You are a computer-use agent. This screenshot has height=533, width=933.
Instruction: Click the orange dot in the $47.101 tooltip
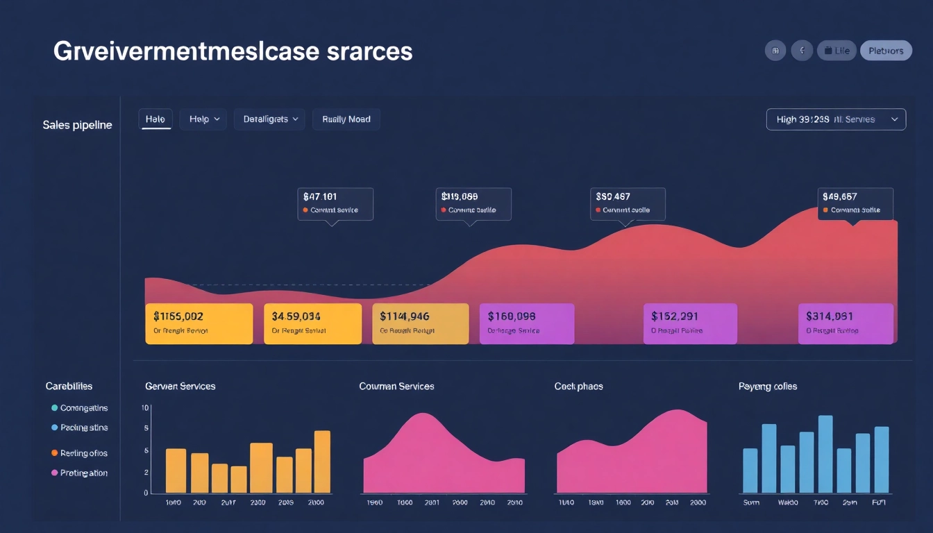pos(305,210)
